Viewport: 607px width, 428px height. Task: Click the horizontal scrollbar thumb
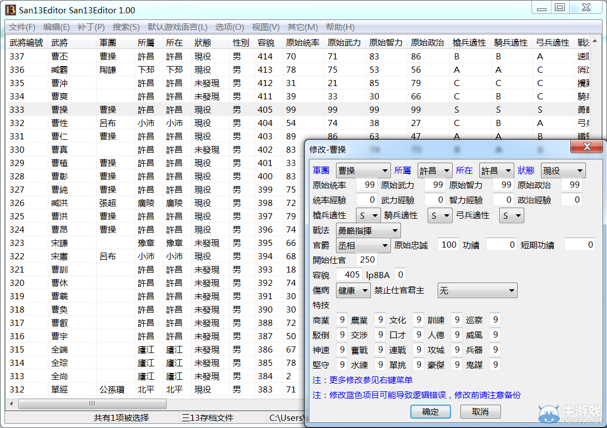(x=92, y=404)
